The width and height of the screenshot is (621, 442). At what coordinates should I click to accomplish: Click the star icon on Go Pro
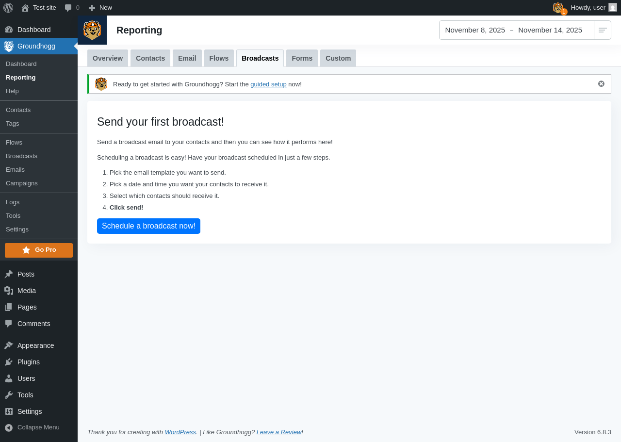[26, 250]
